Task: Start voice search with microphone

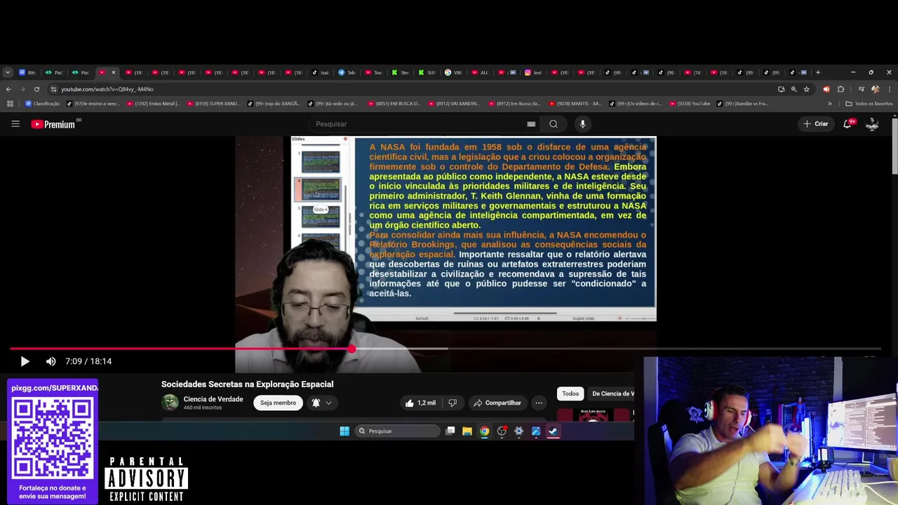Action: tap(582, 124)
